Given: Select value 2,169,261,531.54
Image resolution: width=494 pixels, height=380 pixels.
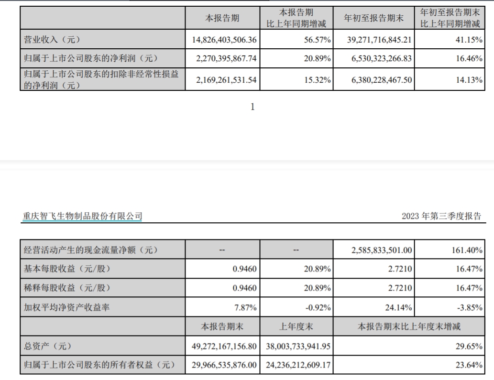Looking at the screenshot, I should [226, 80].
